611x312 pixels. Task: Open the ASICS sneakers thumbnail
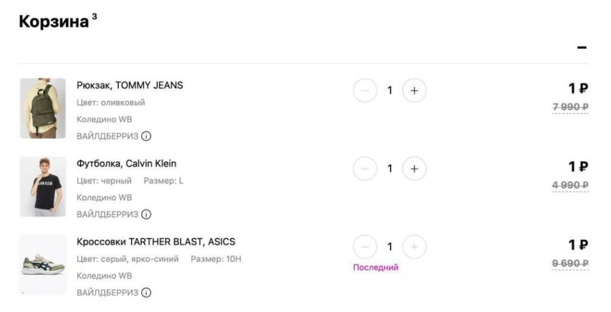(x=43, y=265)
